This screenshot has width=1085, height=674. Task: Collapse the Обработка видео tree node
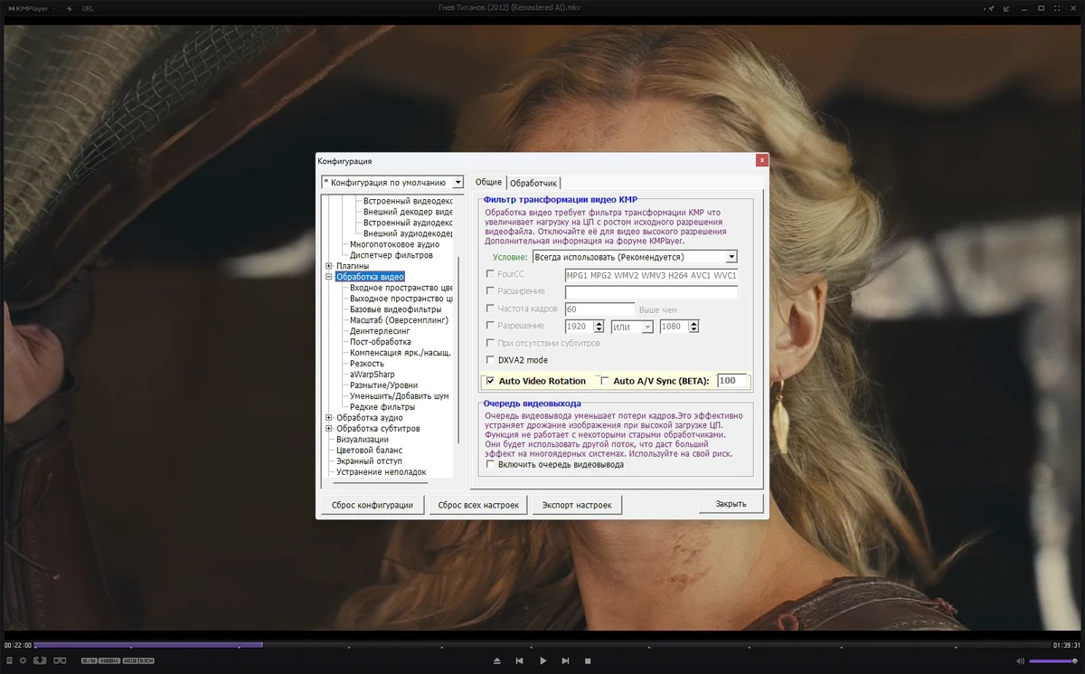tap(329, 277)
